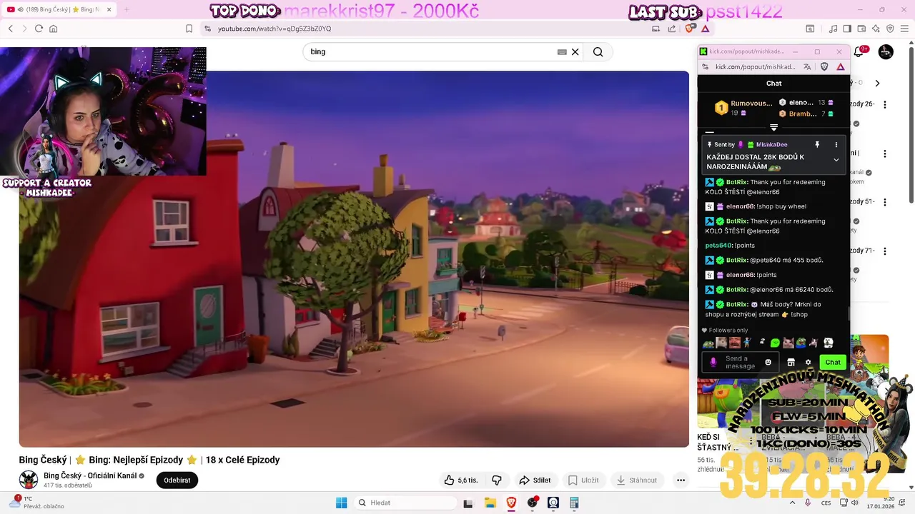Click the video player showing the red house
915x514 pixels.
(x=354, y=258)
